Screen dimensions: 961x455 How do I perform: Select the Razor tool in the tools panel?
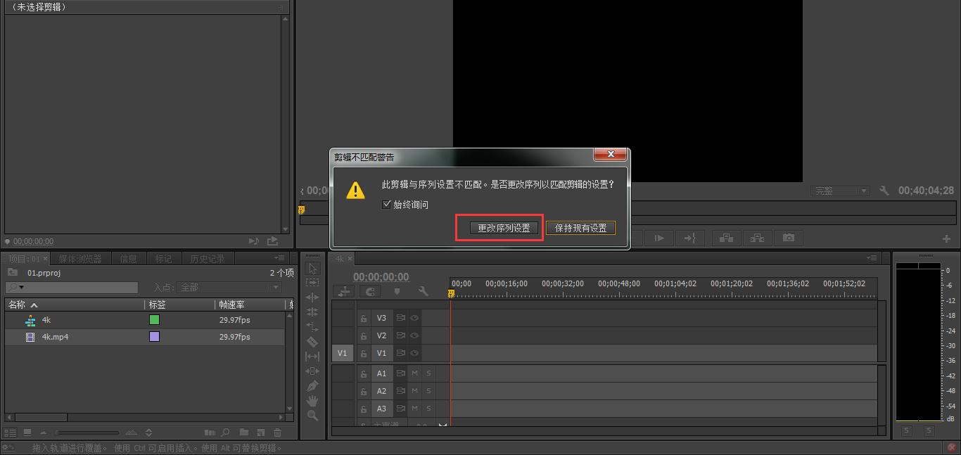click(312, 342)
